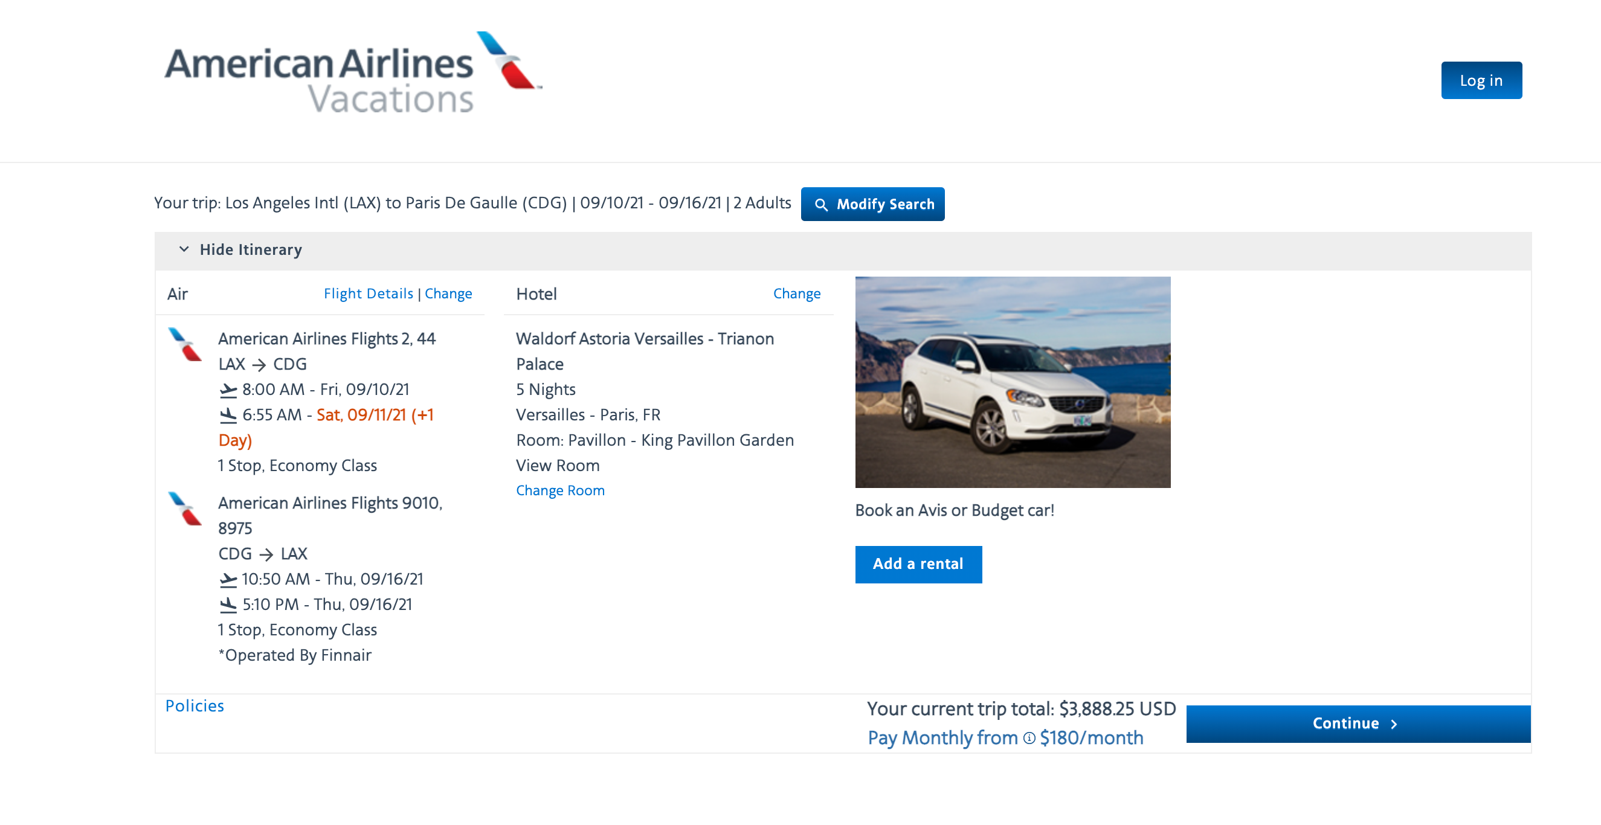Click the American Airlines Vacations logo
The height and width of the screenshot is (825, 1601).
click(352, 73)
